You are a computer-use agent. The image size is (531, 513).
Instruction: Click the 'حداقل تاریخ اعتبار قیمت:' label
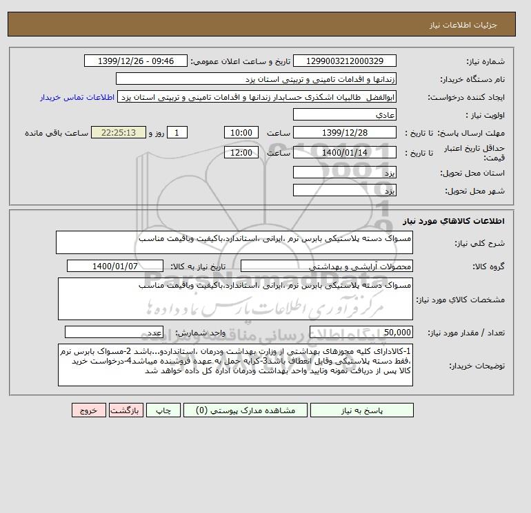(x=474, y=153)
